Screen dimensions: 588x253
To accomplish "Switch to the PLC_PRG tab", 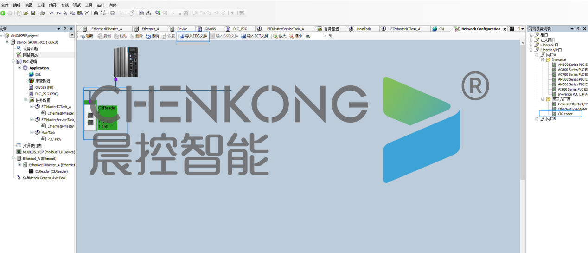I will pos(240,29).
